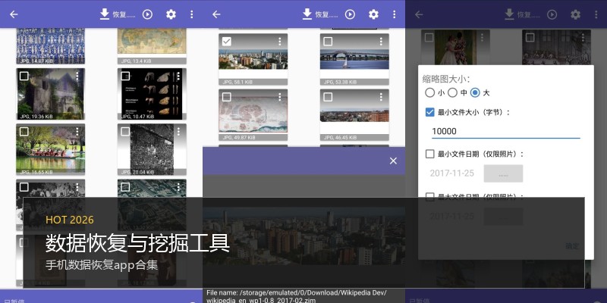Open the JPG 53.38 KiB bridge thumbnail

tap(354, 59)
